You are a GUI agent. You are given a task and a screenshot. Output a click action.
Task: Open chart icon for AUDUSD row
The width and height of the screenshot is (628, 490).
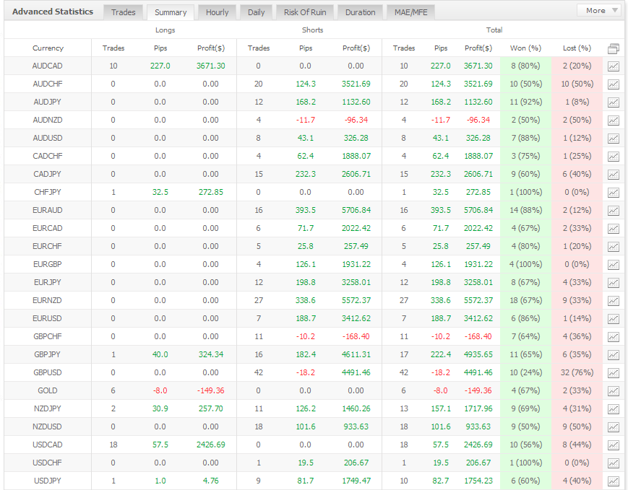(613, 139)
